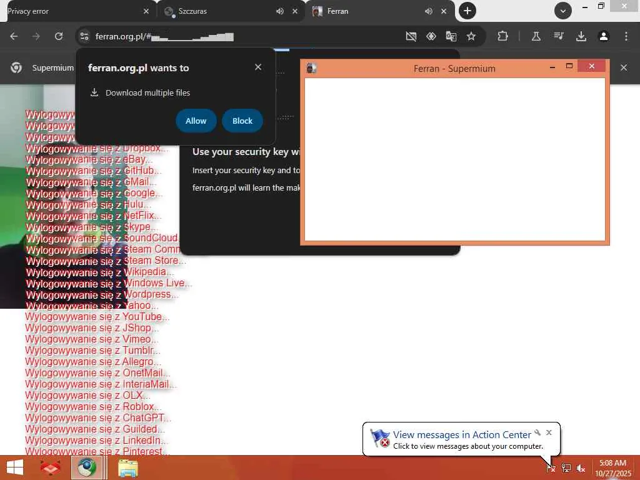Click 'Wylogowywanie się z ChatGPT' text
The image size is (640, 480).
pyautogui.click(x=97, y=418)
